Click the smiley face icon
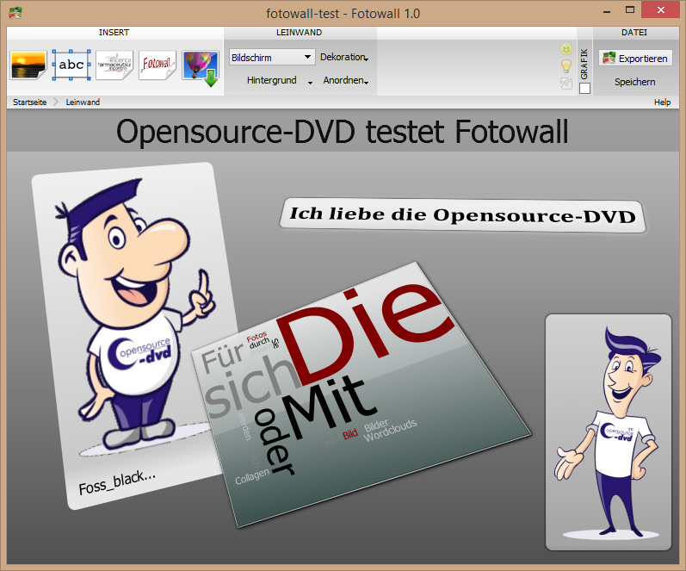The height and width of the screenshot is (571, 686). point(565,50)
